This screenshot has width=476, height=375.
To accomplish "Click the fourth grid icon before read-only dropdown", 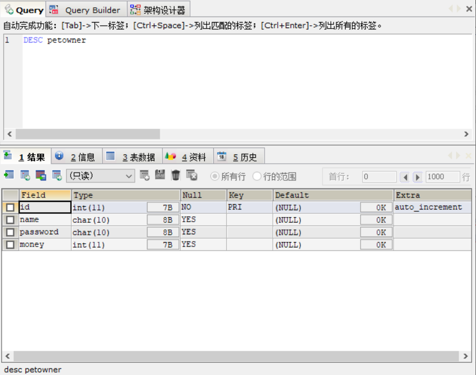I will coord(57,175).
